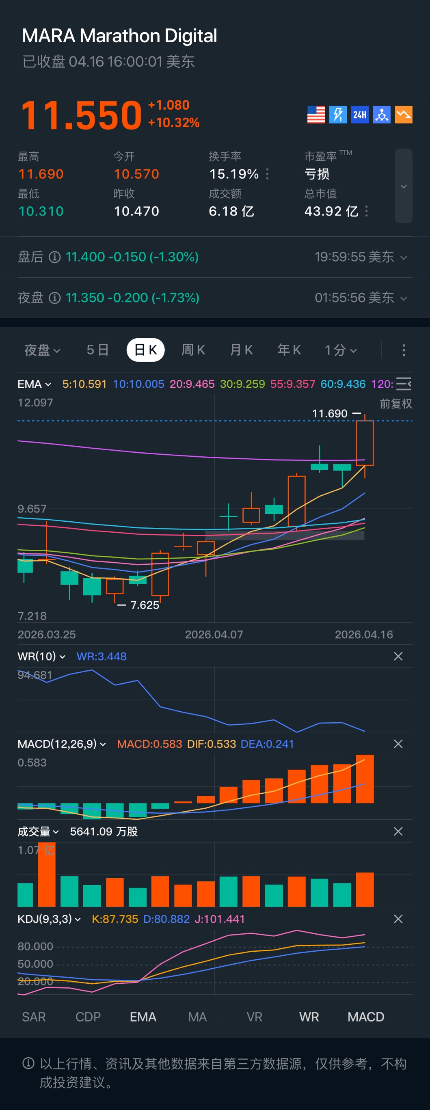Image resolution: width=430 pixels, height=1110 pixels.
Task: Close the WR(10) indicator panel
Action: (398, 656)
